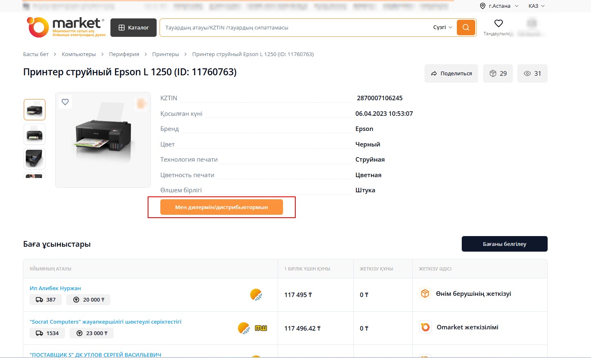Image resolution: width=591 pixels, height=358 pixels.
Task: Click the print technology value Струйная
Action: pos(370,160)
